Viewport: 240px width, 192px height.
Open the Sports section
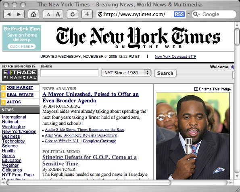tap(8, 155)
